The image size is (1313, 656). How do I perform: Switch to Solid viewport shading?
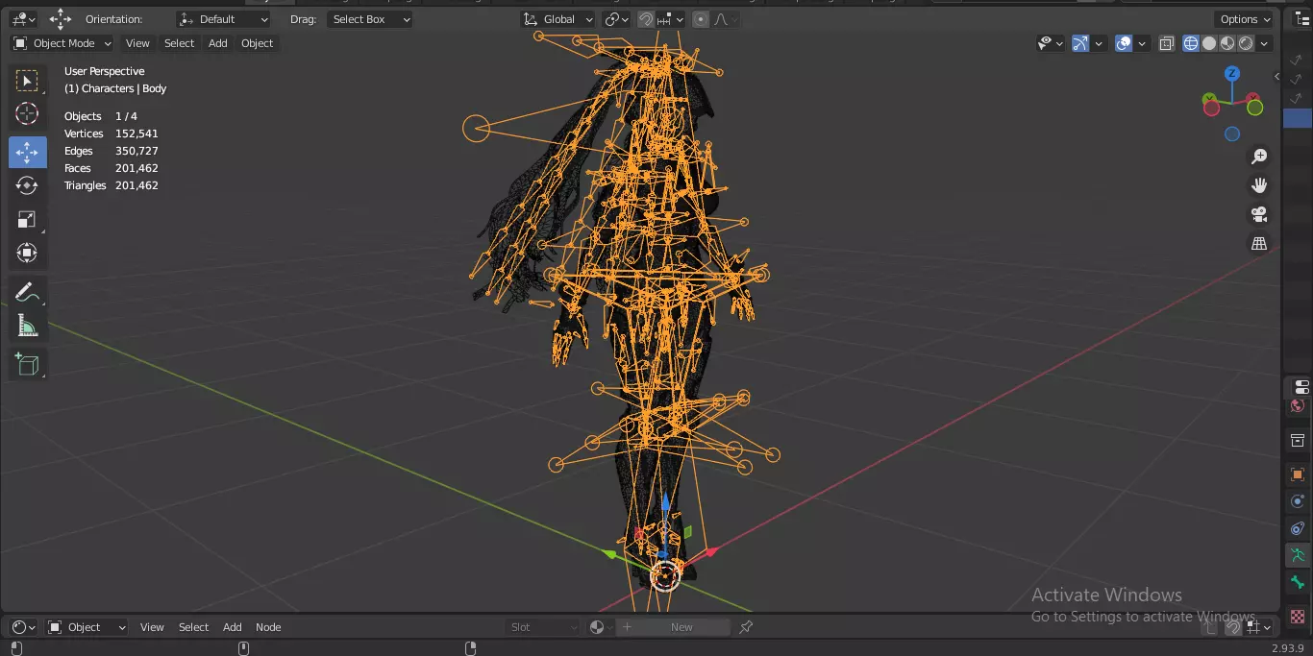tap(1209, 43)
